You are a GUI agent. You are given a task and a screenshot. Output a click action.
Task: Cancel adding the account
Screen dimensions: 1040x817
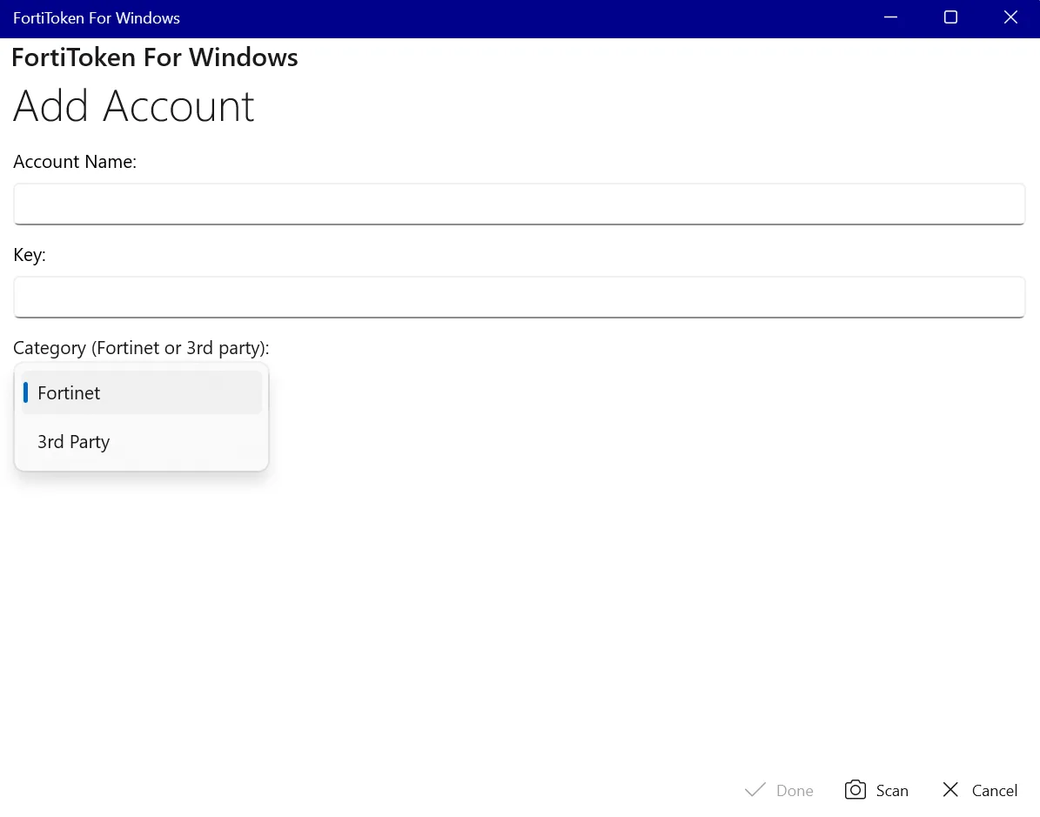click(x=980, y=790)
